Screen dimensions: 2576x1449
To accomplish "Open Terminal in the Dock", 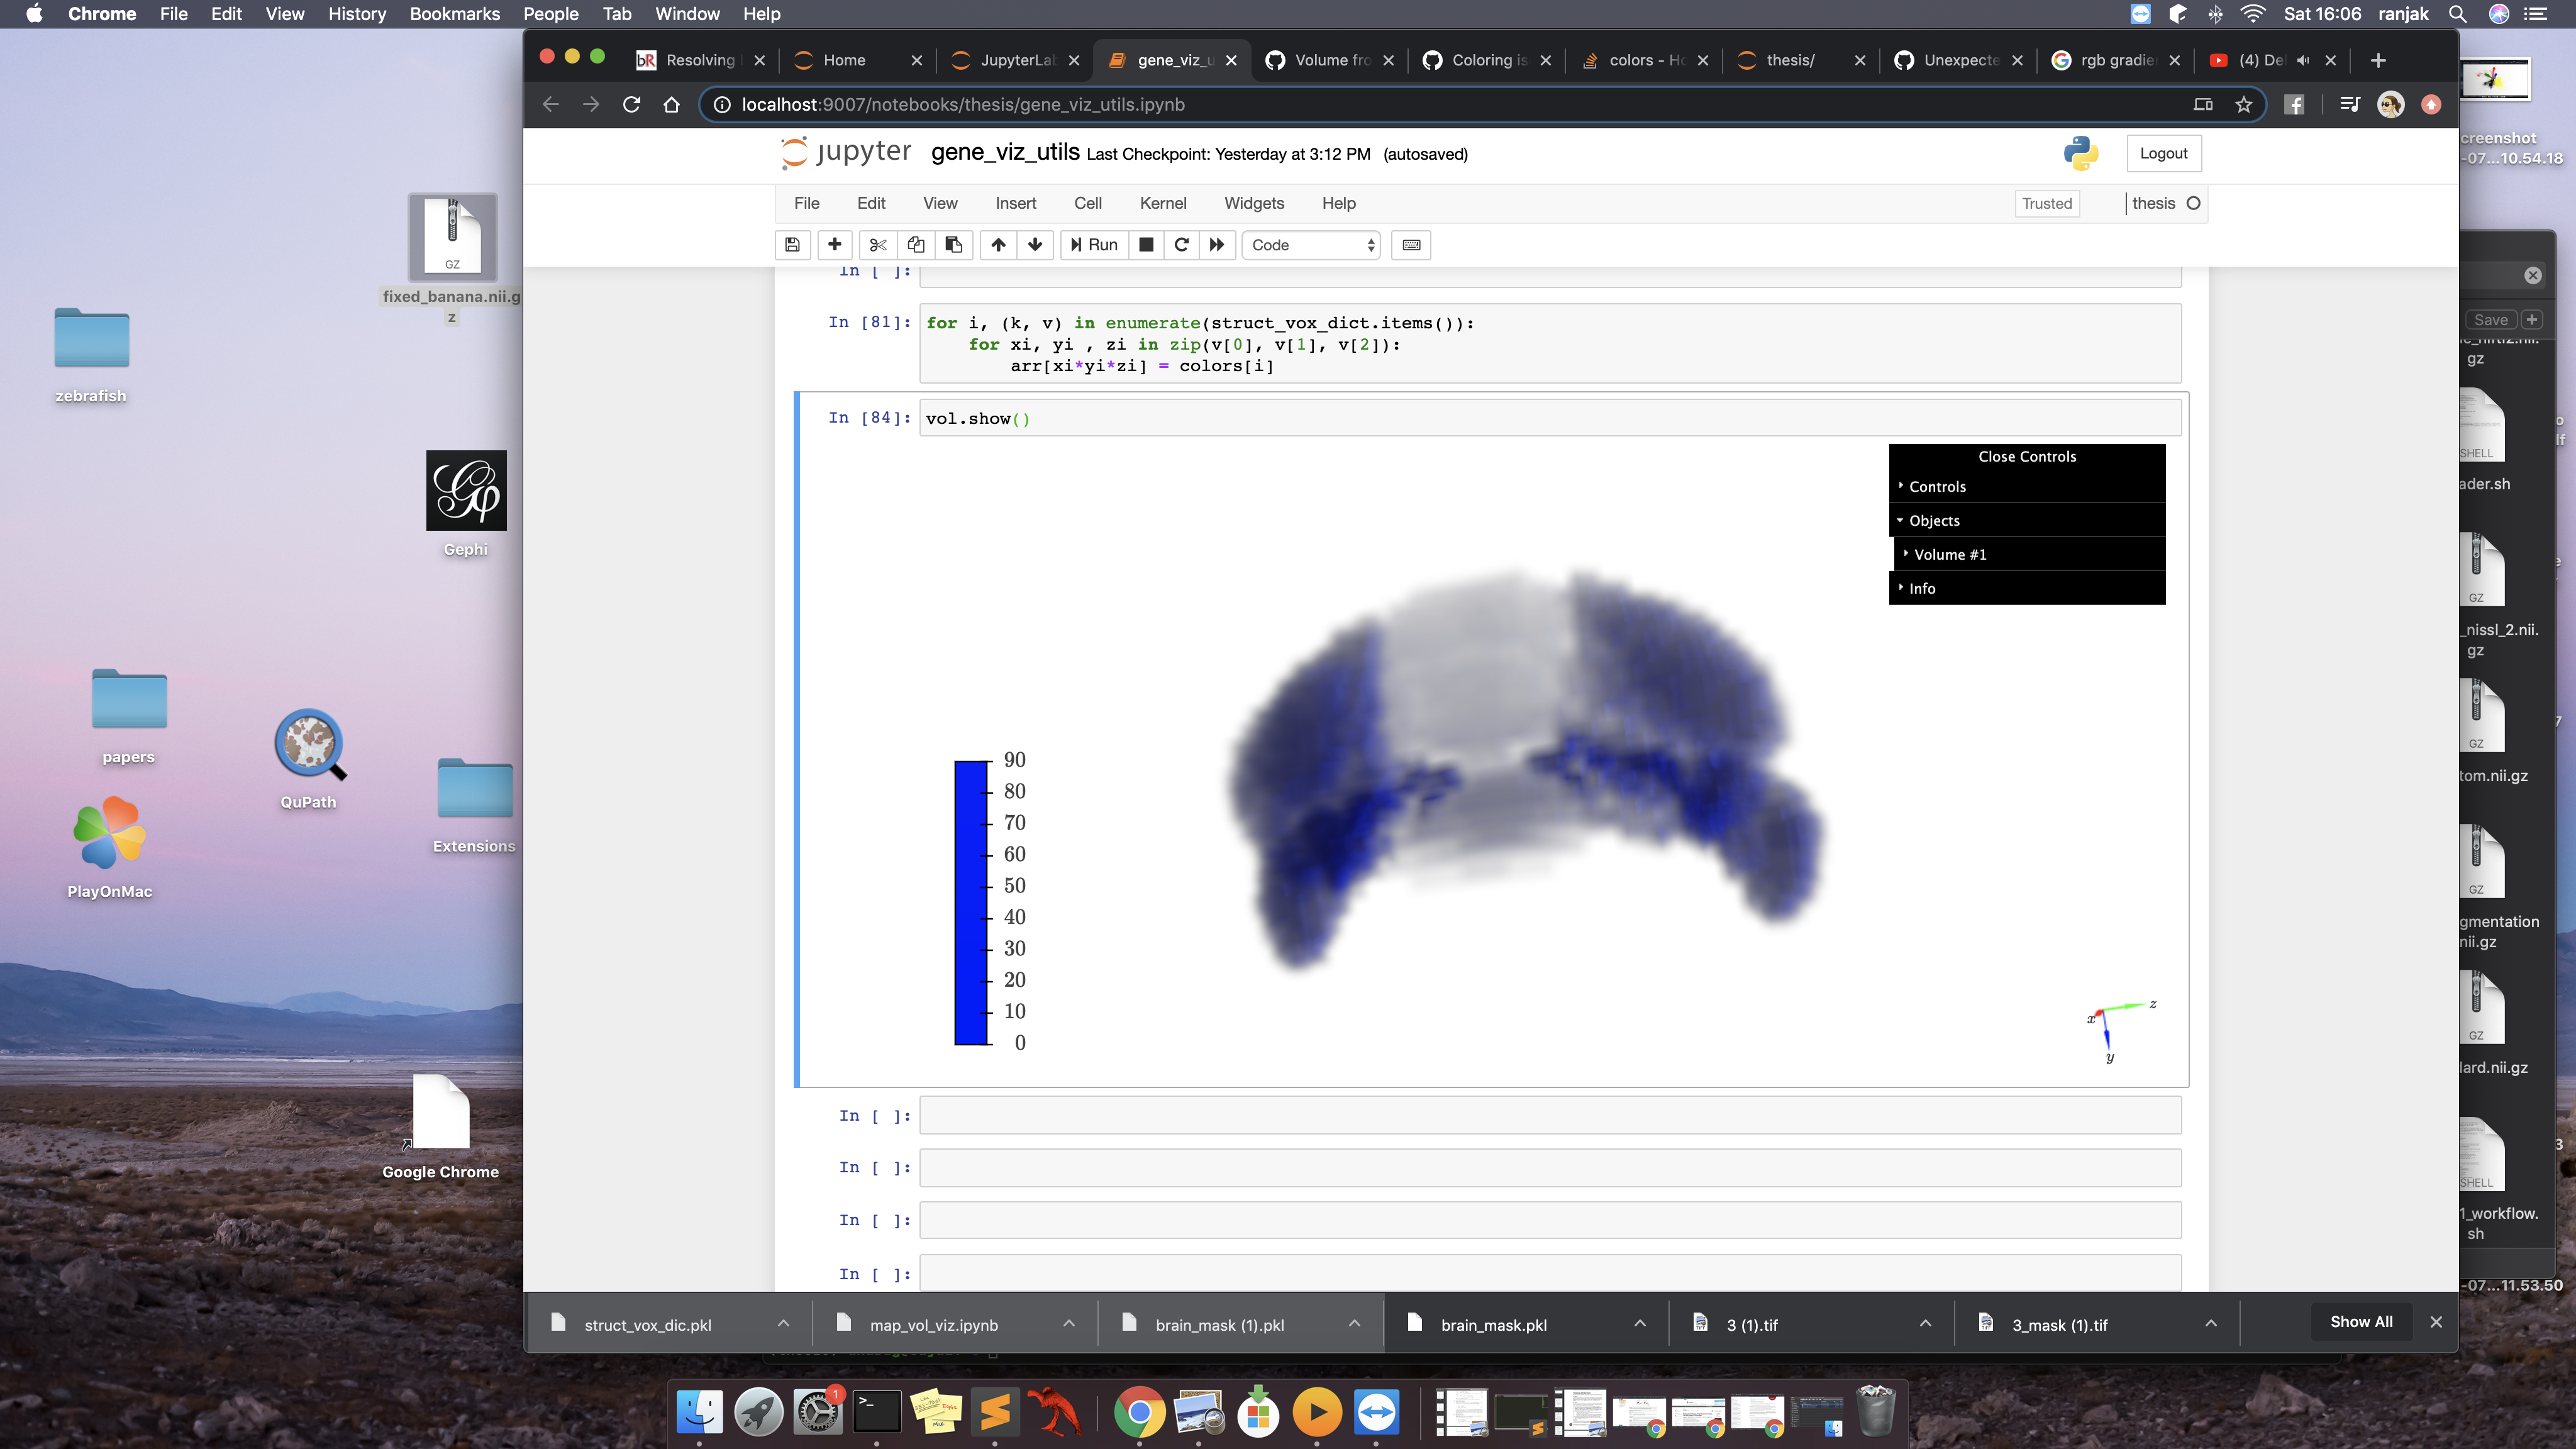I will point(877,1412).
